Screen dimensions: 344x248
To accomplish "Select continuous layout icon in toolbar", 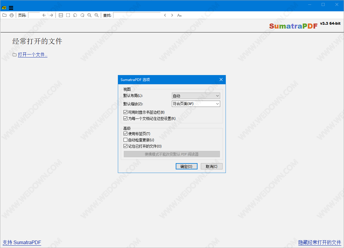I will tap(61, 15).
